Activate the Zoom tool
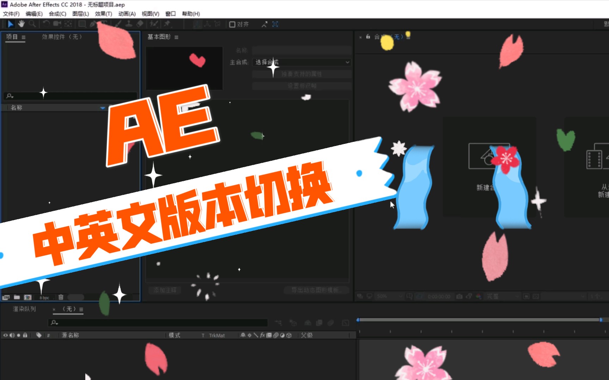 pyautogui.click(x=32, y=24)
